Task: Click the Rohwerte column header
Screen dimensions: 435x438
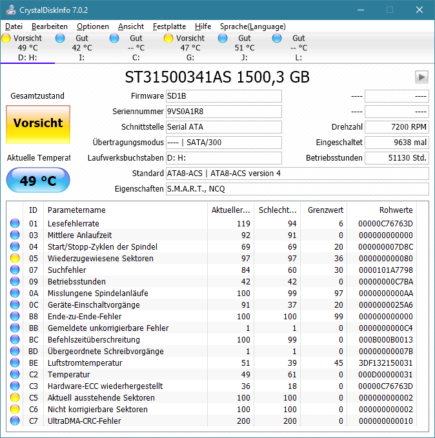Action: click(x=381, y=210)
